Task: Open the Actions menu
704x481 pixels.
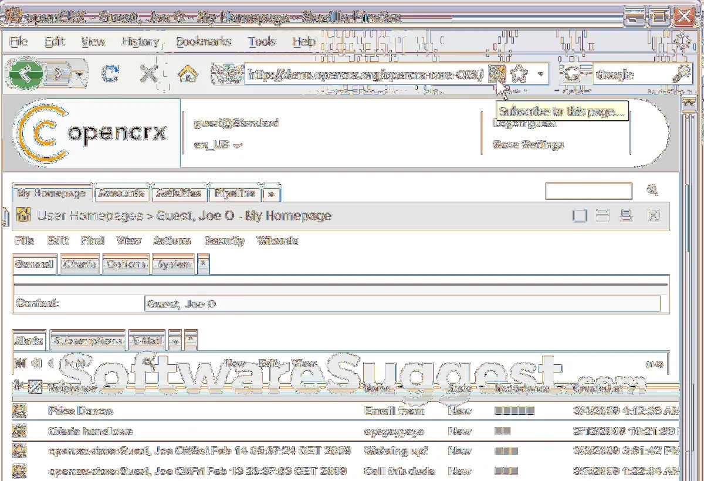Action: click(x=172, y=240)
